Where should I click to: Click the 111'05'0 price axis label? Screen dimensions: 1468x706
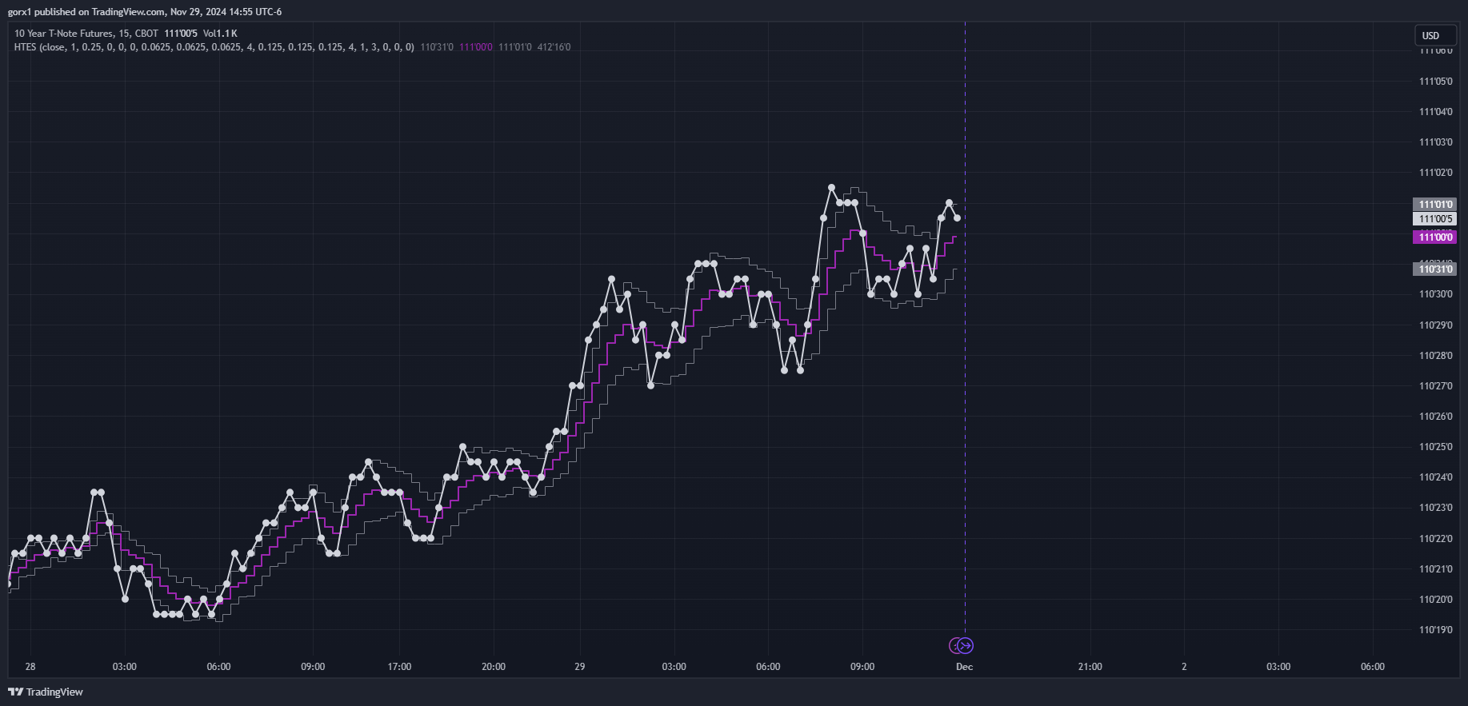click(x=1435, y=82)
